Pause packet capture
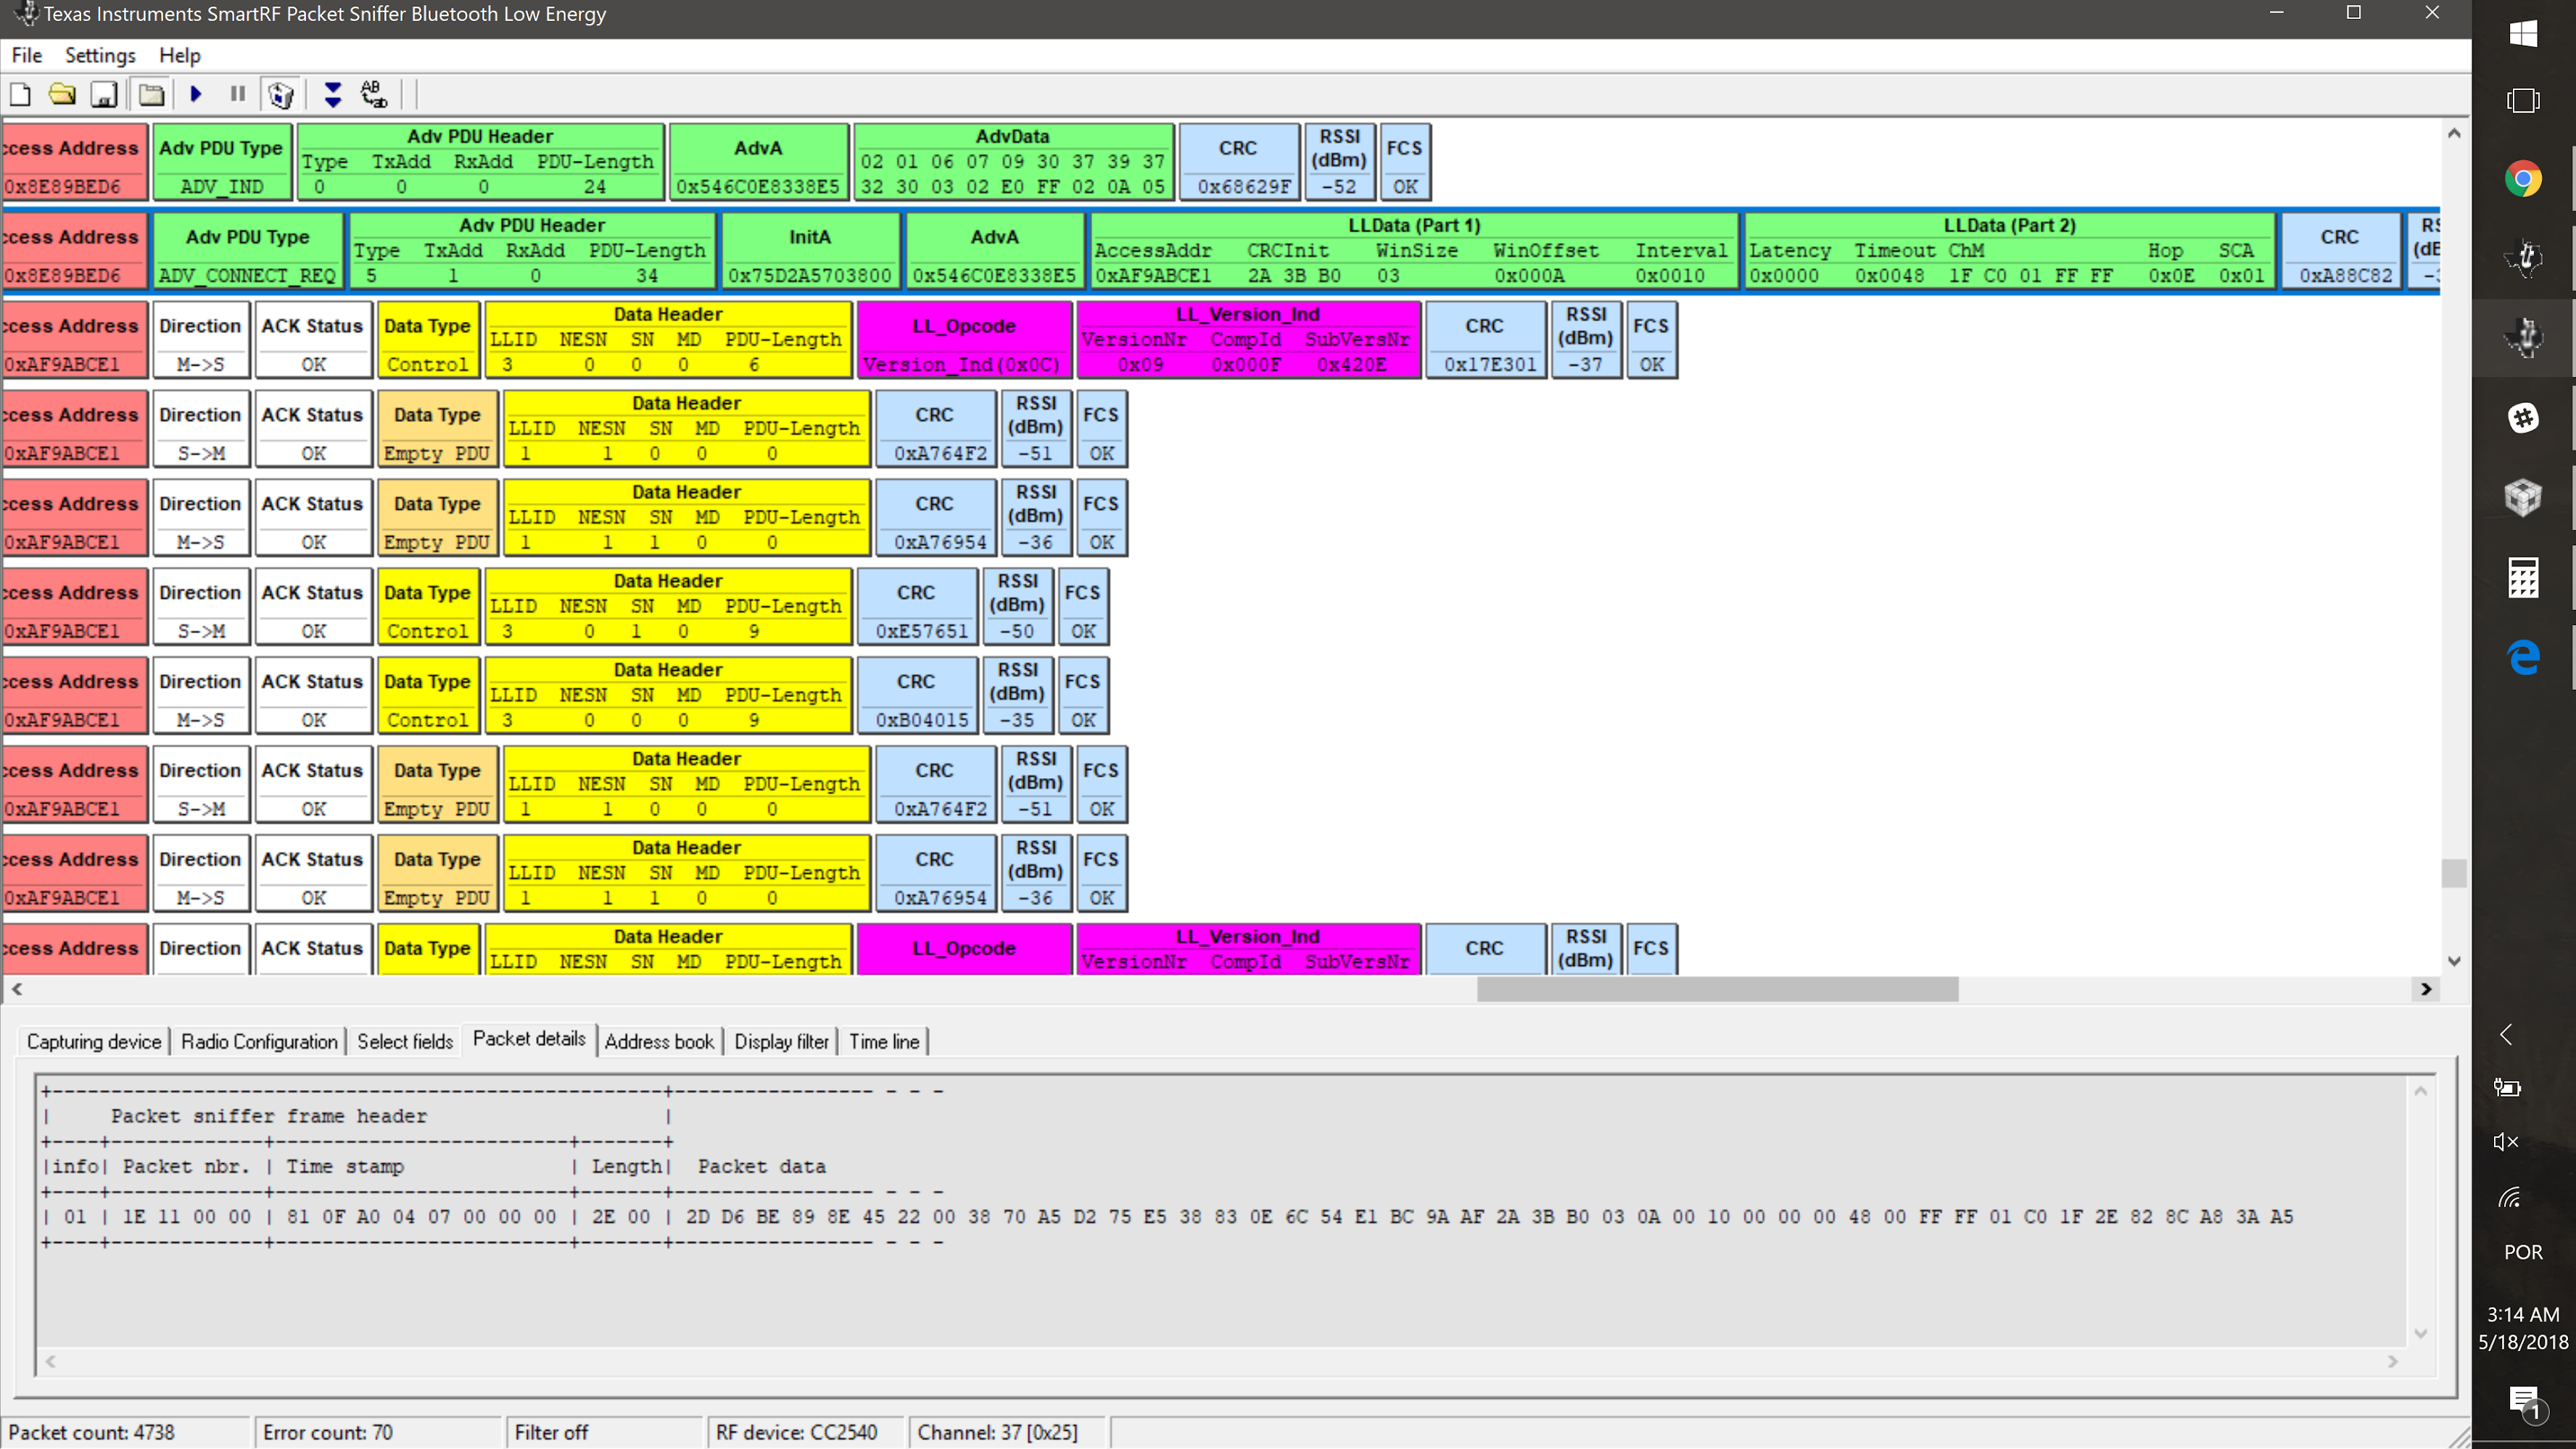The height and width of the screenshot is (1449, 2576). click(x=238, y=94)
